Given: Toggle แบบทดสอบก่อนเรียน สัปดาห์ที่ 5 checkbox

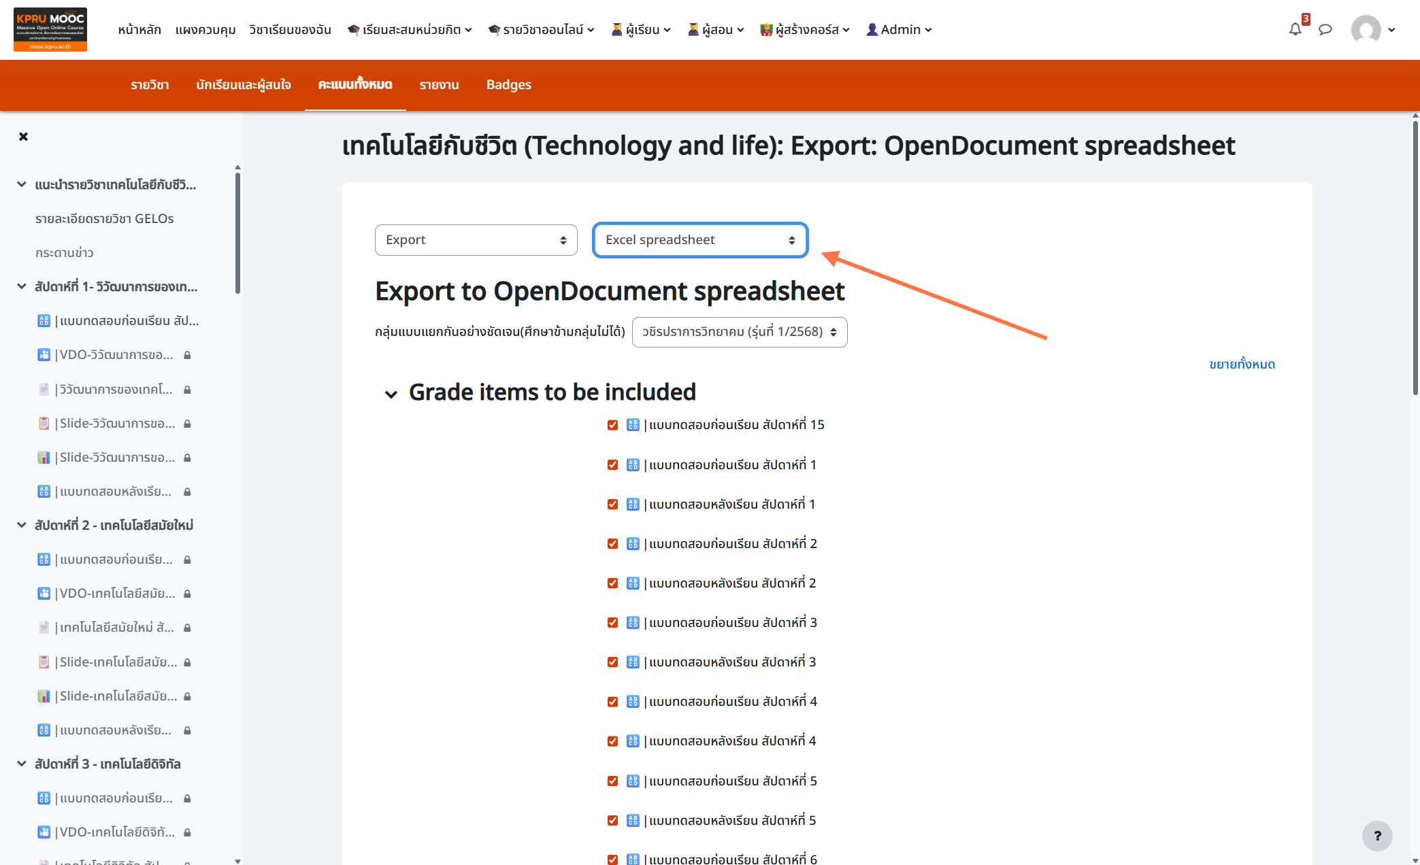Looking at the screenshot, I should pos(612,781).
